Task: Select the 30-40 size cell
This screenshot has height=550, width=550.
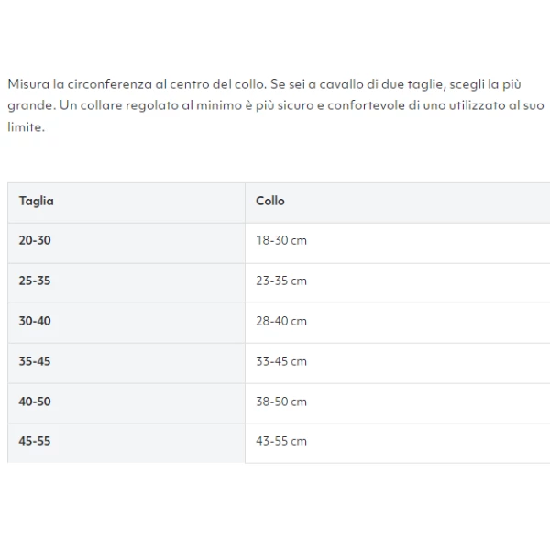Action: (35, 321)
